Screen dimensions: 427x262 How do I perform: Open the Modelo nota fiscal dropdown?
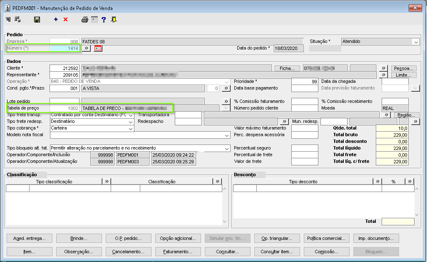(226, 135)
